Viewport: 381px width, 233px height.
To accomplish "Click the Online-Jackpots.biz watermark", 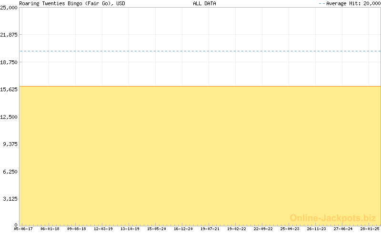I will [333, 218].
